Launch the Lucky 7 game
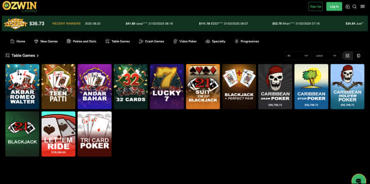Screen dimensions: 370x184 pyautogui.click(x=167, y=86)
